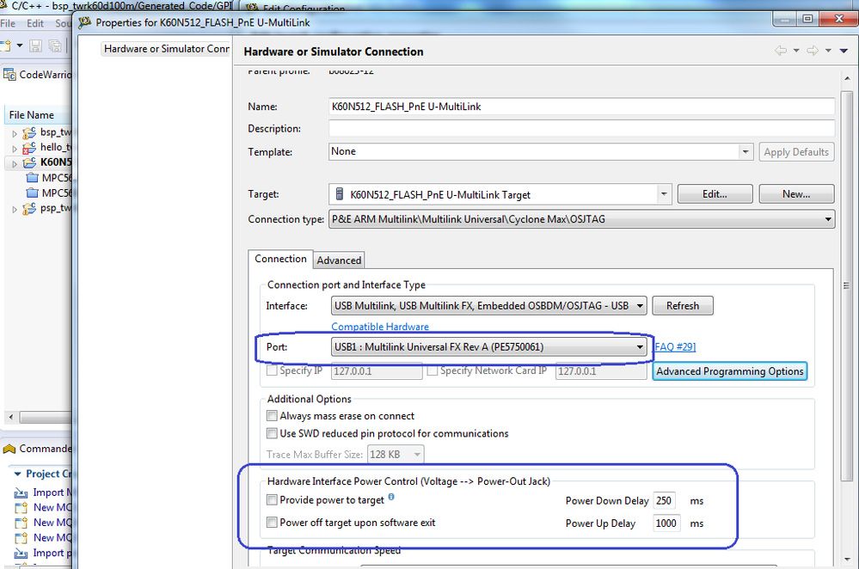This screenshot has width=859, height=569.
Task: Click the Description input field
Action: (x=582, y=128)
